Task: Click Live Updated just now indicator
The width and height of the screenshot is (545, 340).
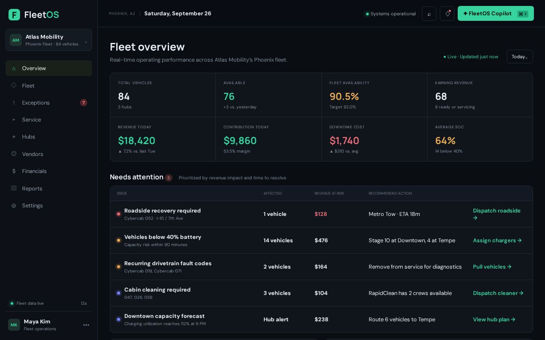Action: [471, 57]
